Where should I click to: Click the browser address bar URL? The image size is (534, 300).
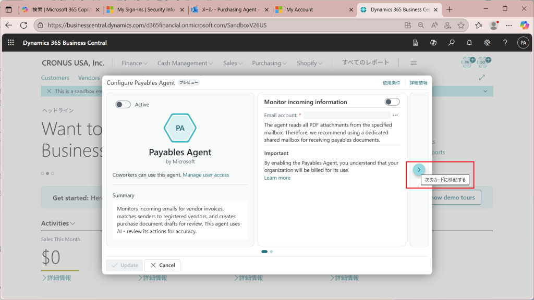pyautogui.click(x=157, y=25)
